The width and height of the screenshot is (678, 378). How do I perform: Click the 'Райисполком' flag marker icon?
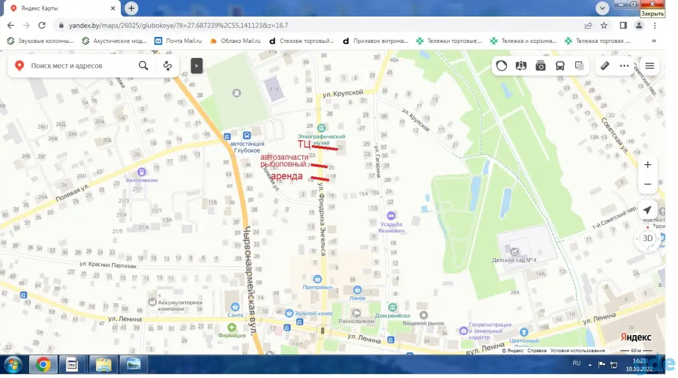point(356,313)
